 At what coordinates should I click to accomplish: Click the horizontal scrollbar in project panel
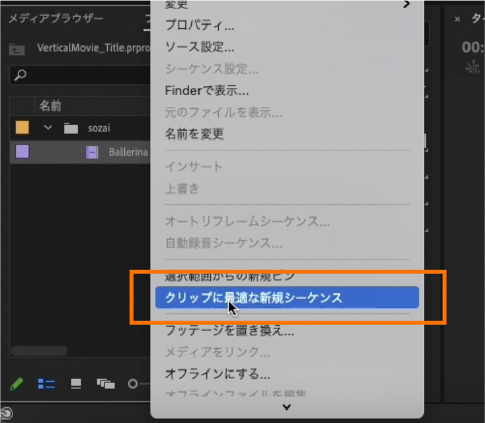pyautogui.click(x=39, y=351)
